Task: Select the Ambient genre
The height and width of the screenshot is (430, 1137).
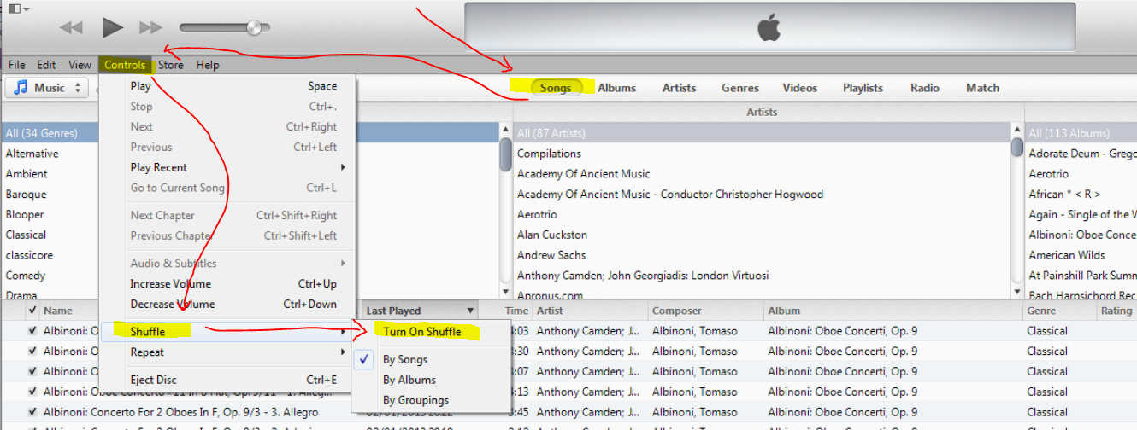Action: pos(27,174)
